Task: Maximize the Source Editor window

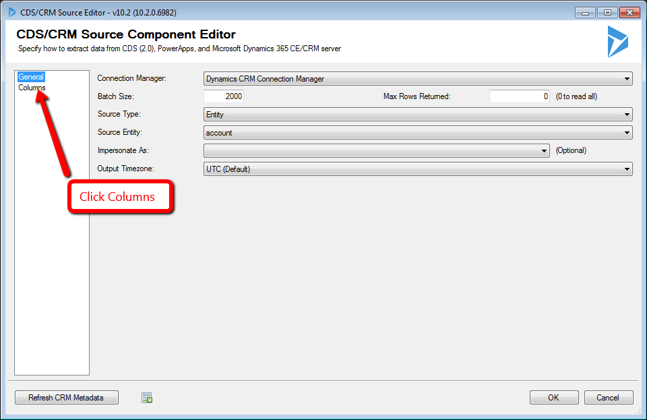Action: tap(607, 13)
